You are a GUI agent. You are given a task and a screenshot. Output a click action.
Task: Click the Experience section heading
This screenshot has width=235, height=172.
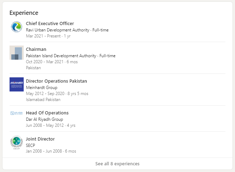coord(24,13)
